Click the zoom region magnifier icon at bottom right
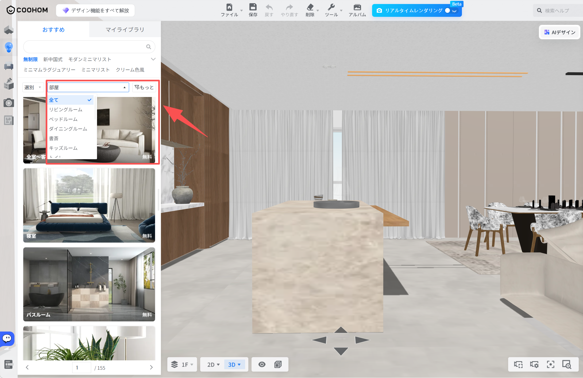Viewport: 583px width, 378px height. [567, 364]
